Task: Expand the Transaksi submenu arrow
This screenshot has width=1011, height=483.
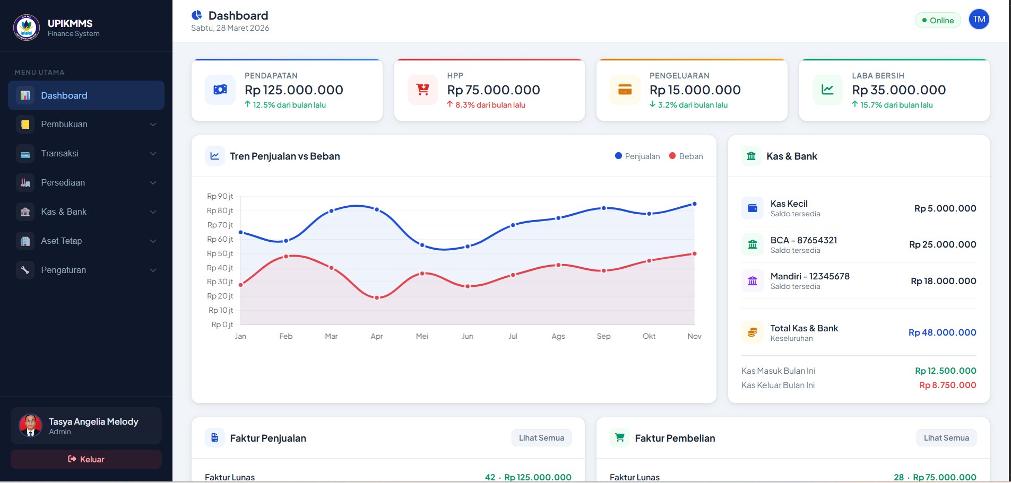Action: coord(153,154)
